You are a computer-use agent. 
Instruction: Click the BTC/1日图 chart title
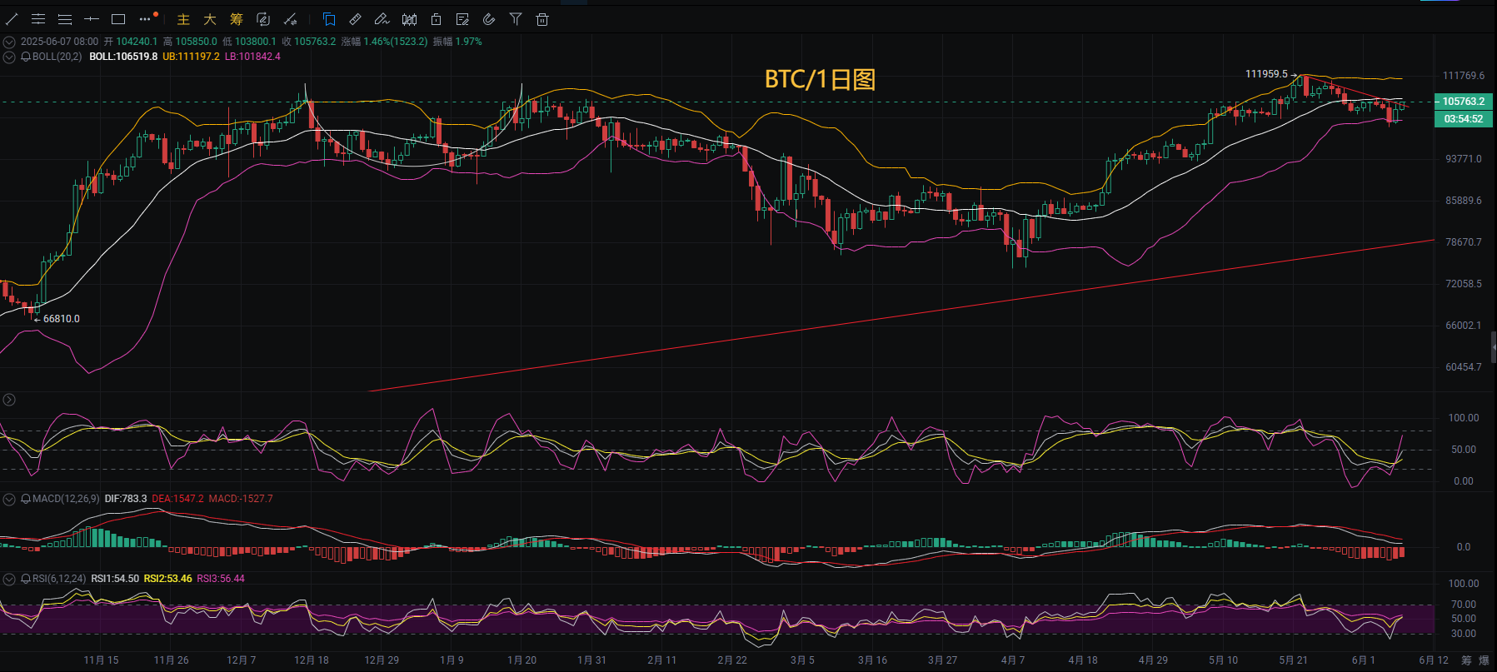coord(820,79)
